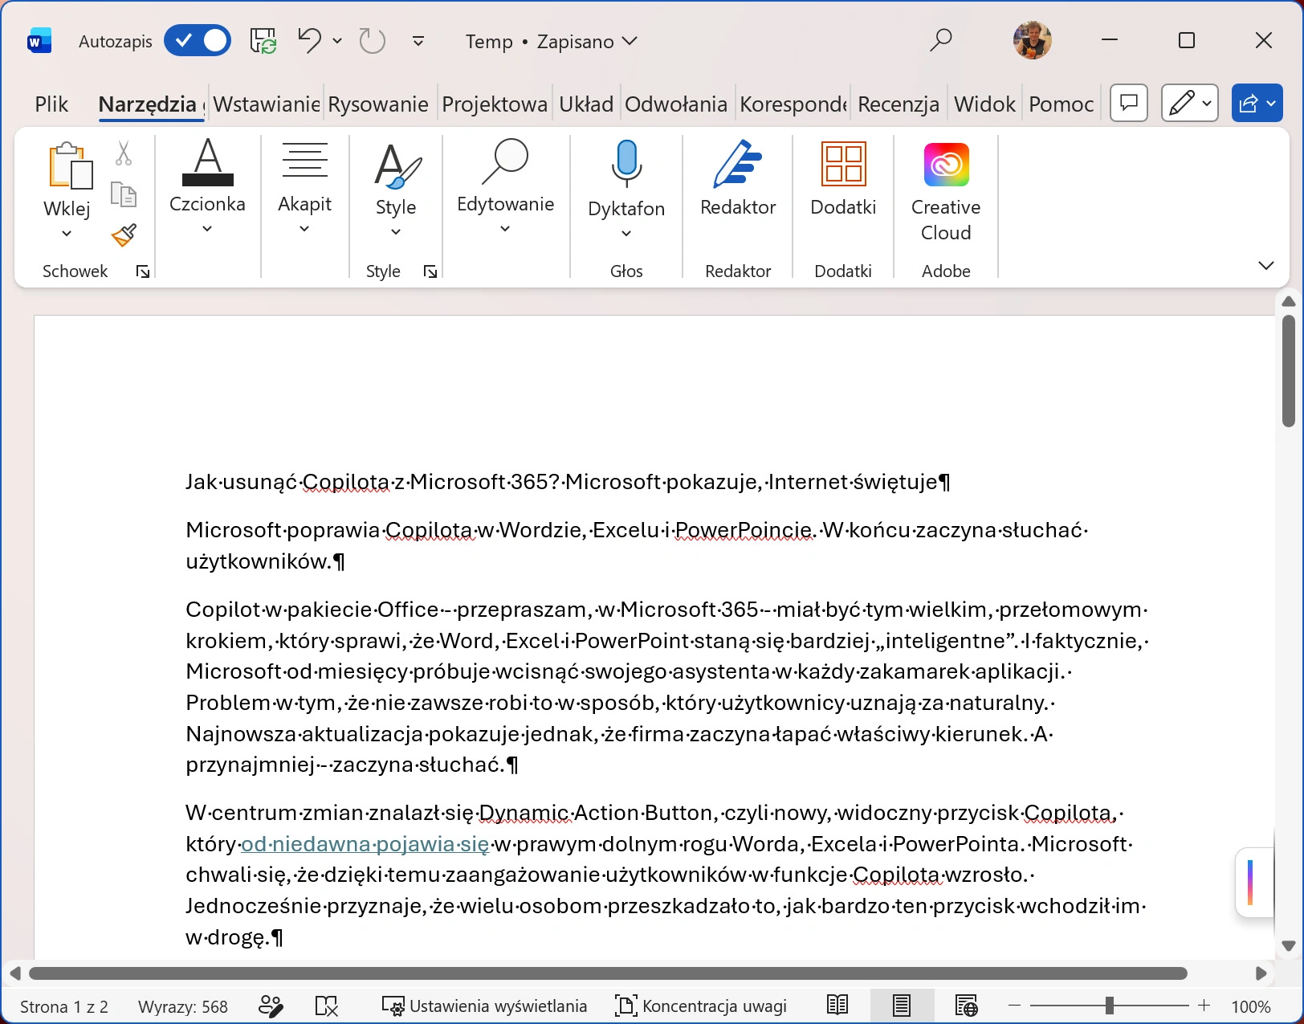1304x1024 pixels.
Task: Open the Czcionka font group
Action: tap(207, 186)
